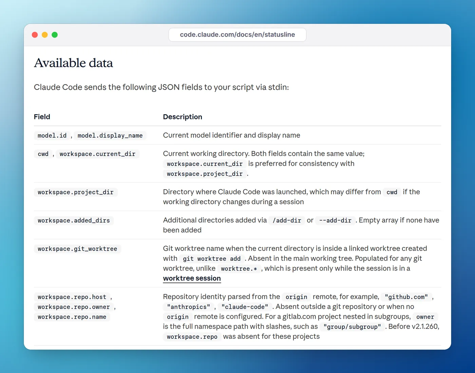475x373 pixels.
Task: Click the standalone "owner" inline code
Action: 425,317
